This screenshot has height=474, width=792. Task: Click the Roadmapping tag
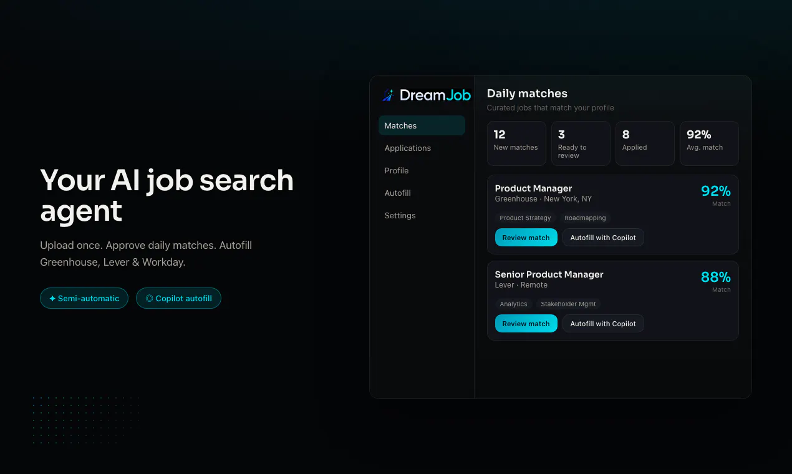pos(585,218)
